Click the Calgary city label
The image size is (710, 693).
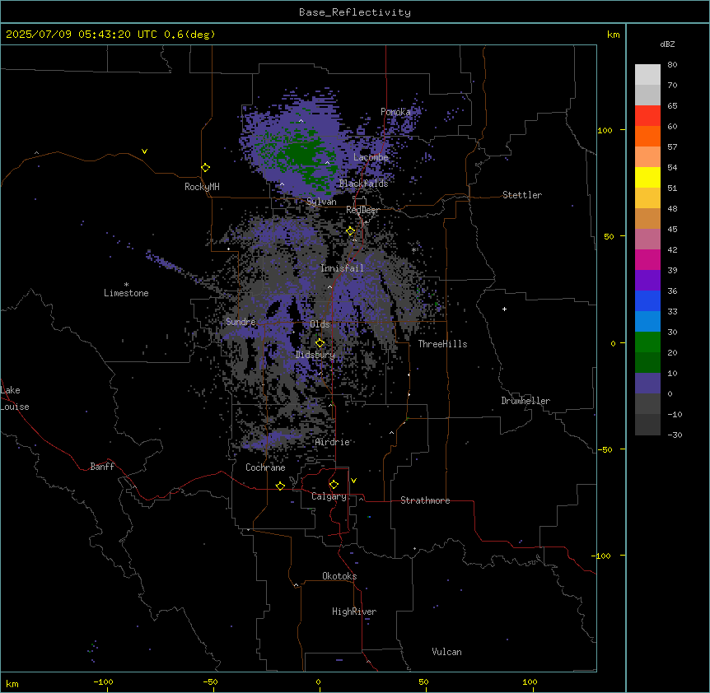pos(329,496)
